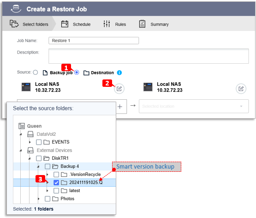Click the latest folder icon
Screen dimensions: 256x218
click(x=64, y=191)
